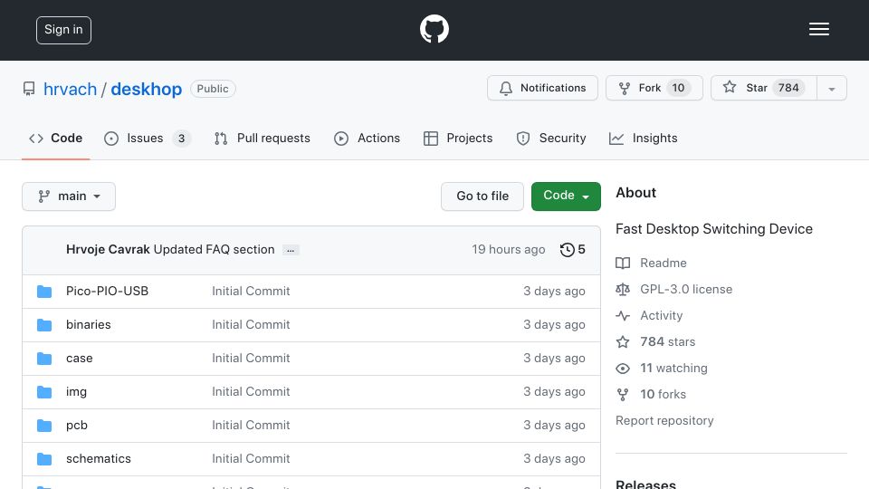Open the schematics folder
Screen dimensions: 869x489
pyautogui.click(x=98, y=459)
